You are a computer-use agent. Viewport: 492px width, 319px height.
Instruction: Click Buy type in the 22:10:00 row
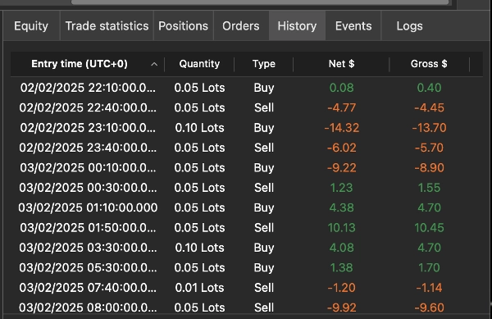[x=264, y=88]
